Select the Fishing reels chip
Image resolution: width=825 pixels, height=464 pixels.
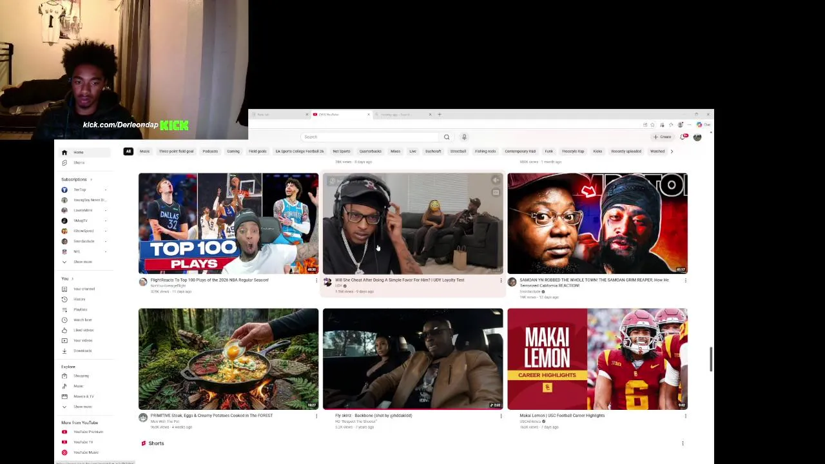[x=485, y=151]
